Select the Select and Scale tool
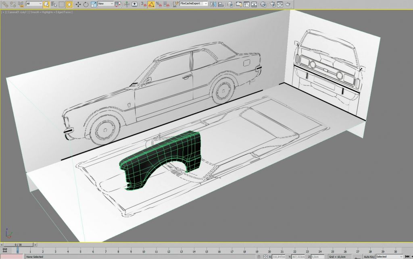The image size is (413, 259). pos(94,4)
